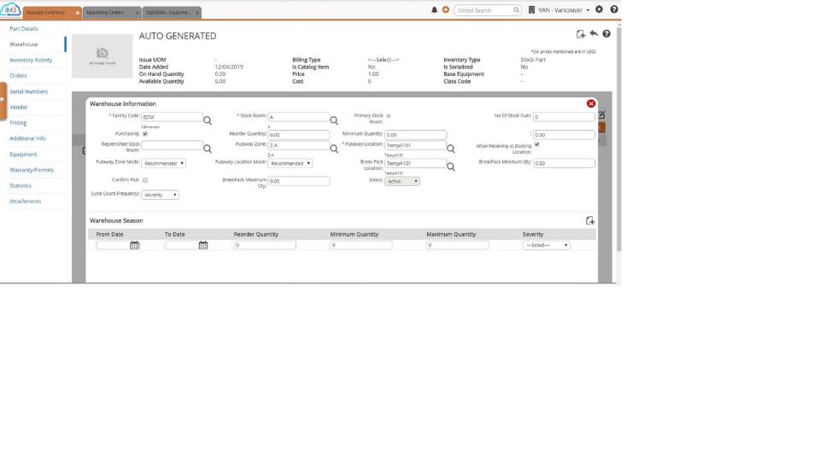Click the iM3 logo icon
820x474 pixels.
(x=10, y=10)
